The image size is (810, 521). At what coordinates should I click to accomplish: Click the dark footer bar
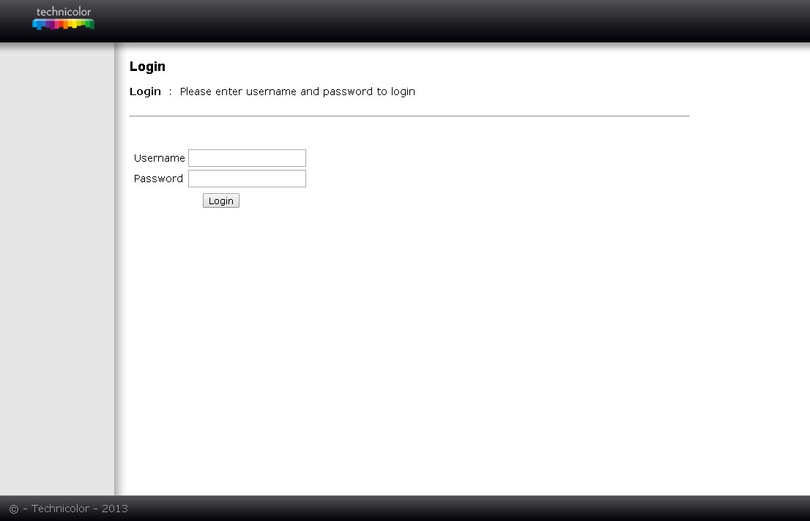(x=439, y=509)
